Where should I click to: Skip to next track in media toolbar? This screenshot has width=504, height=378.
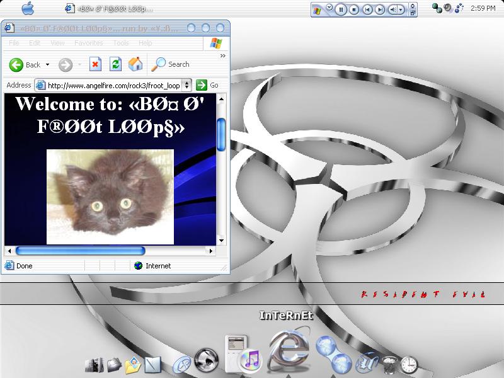coord(380,9)
